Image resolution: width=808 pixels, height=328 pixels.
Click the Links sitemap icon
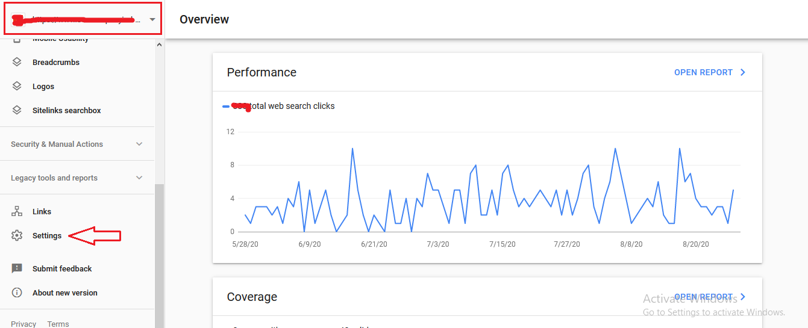coord(17,211)
